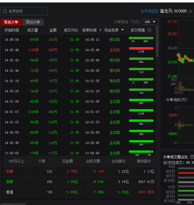Click the red 1136 trade prism bar

pos(141,48)
